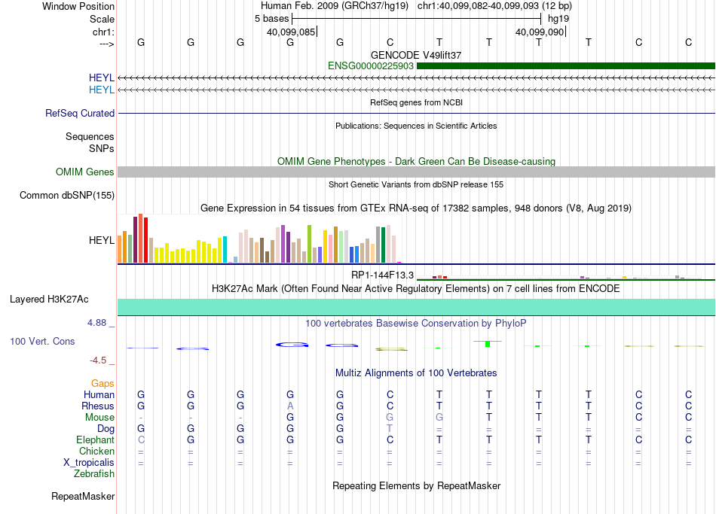Click the mismatched A base in Rhesus row
This screenshot has width=716, height=514.
(x=290, y=406)
